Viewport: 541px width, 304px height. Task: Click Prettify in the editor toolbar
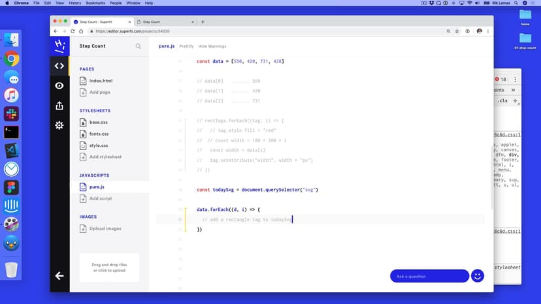(186, 46)
